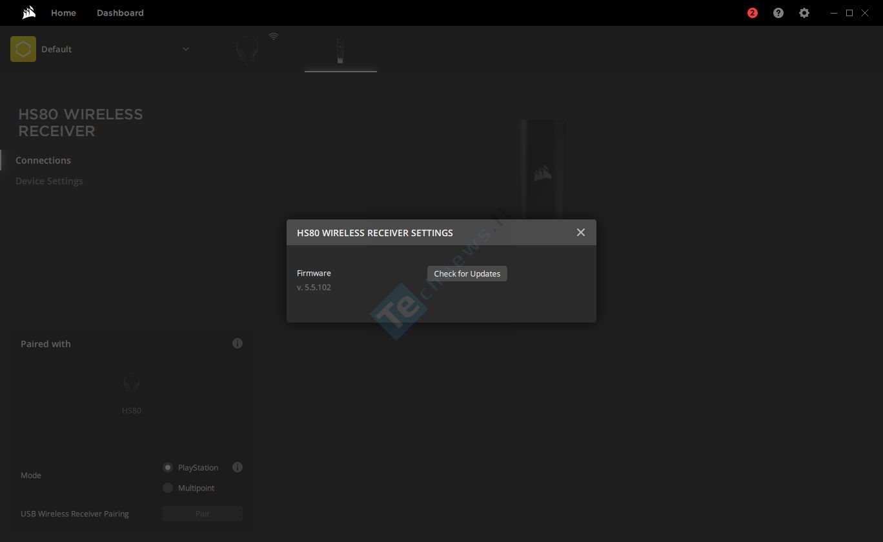Select Multipoint mode radio button

[168, 488]
